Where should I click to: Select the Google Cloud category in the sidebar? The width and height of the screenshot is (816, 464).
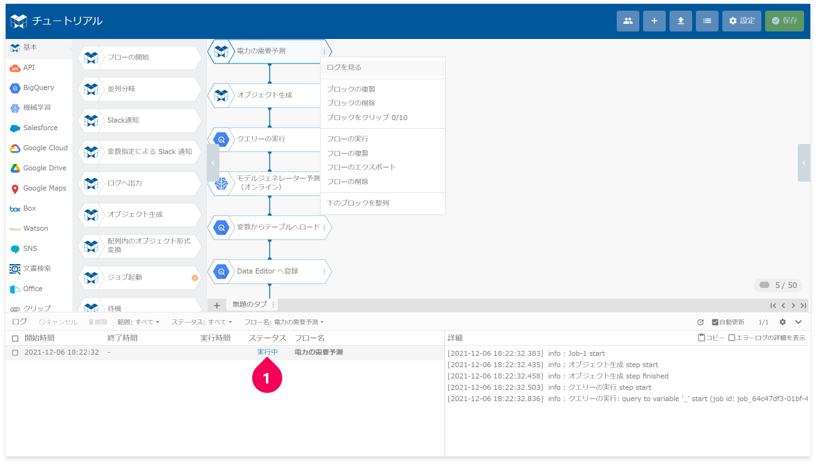click(x=39, y=148)
